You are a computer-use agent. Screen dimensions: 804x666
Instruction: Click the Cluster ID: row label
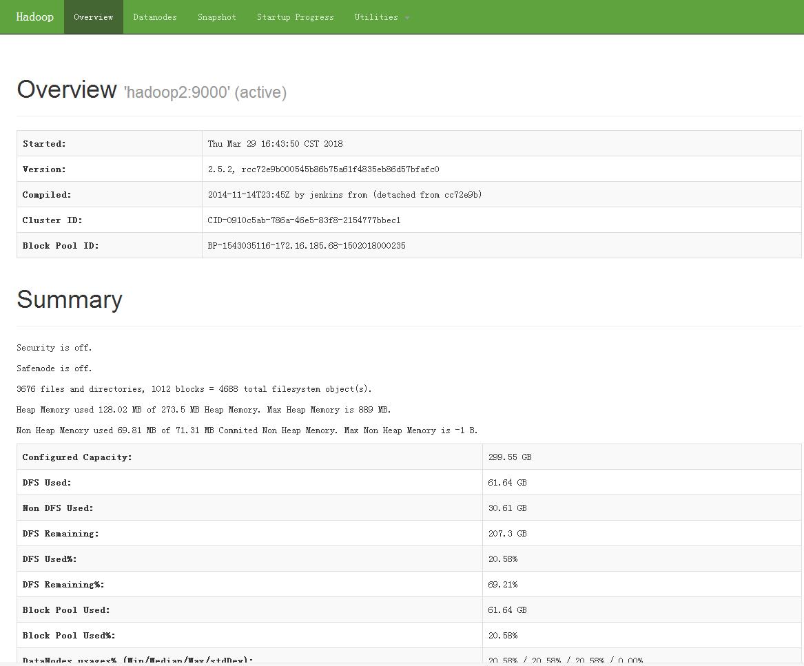[52, 220]
